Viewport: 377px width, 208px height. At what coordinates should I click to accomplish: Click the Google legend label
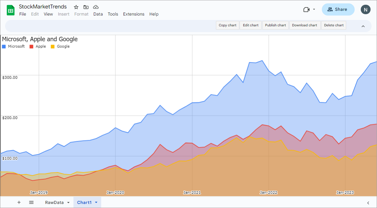click(x=63, y=46)
